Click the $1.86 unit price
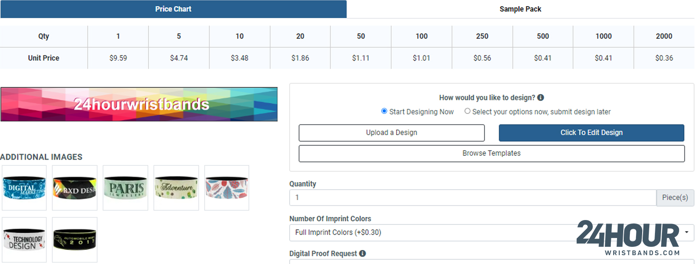This screenshot has height=264, width=695. coord(300,58)
